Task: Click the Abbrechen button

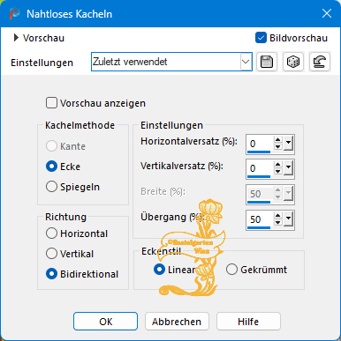Action: pos(177,322)
